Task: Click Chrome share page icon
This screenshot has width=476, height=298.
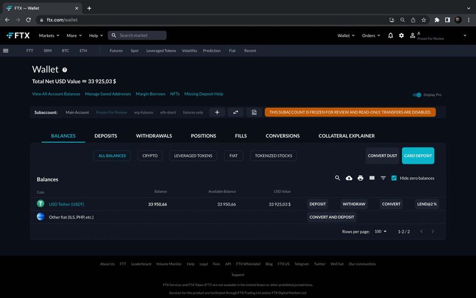Action: tap(413, 20)
